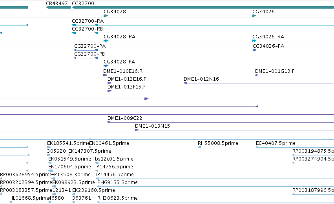
Task: Click the DME1-010E16.R purple arrow glyph
Action: [105, 75]
